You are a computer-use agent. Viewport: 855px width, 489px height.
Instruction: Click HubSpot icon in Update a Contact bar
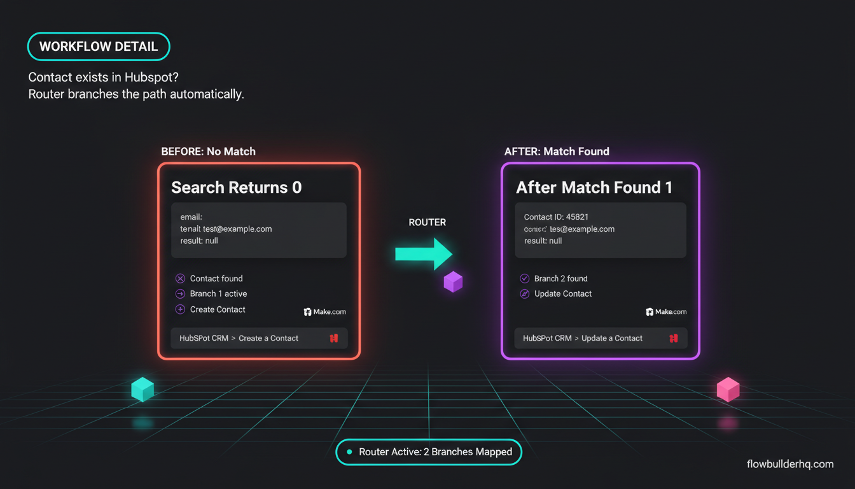pos(674,338)
